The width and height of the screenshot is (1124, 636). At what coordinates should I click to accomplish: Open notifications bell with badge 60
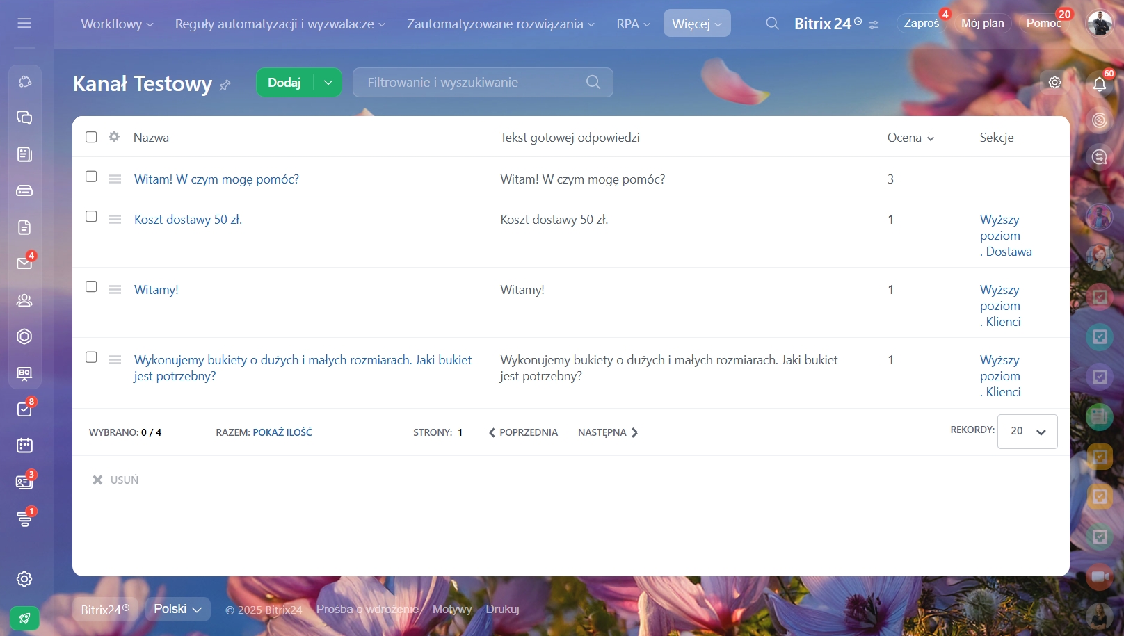click(1100, 84)
